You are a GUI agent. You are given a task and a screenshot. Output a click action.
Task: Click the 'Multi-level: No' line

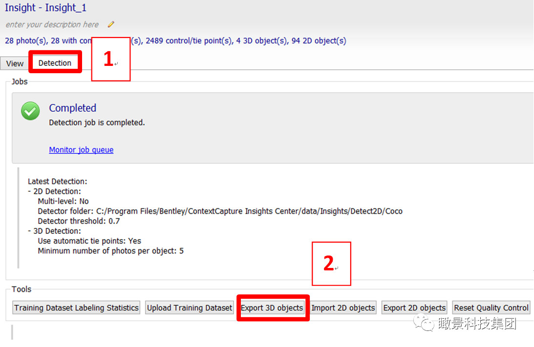64,201
